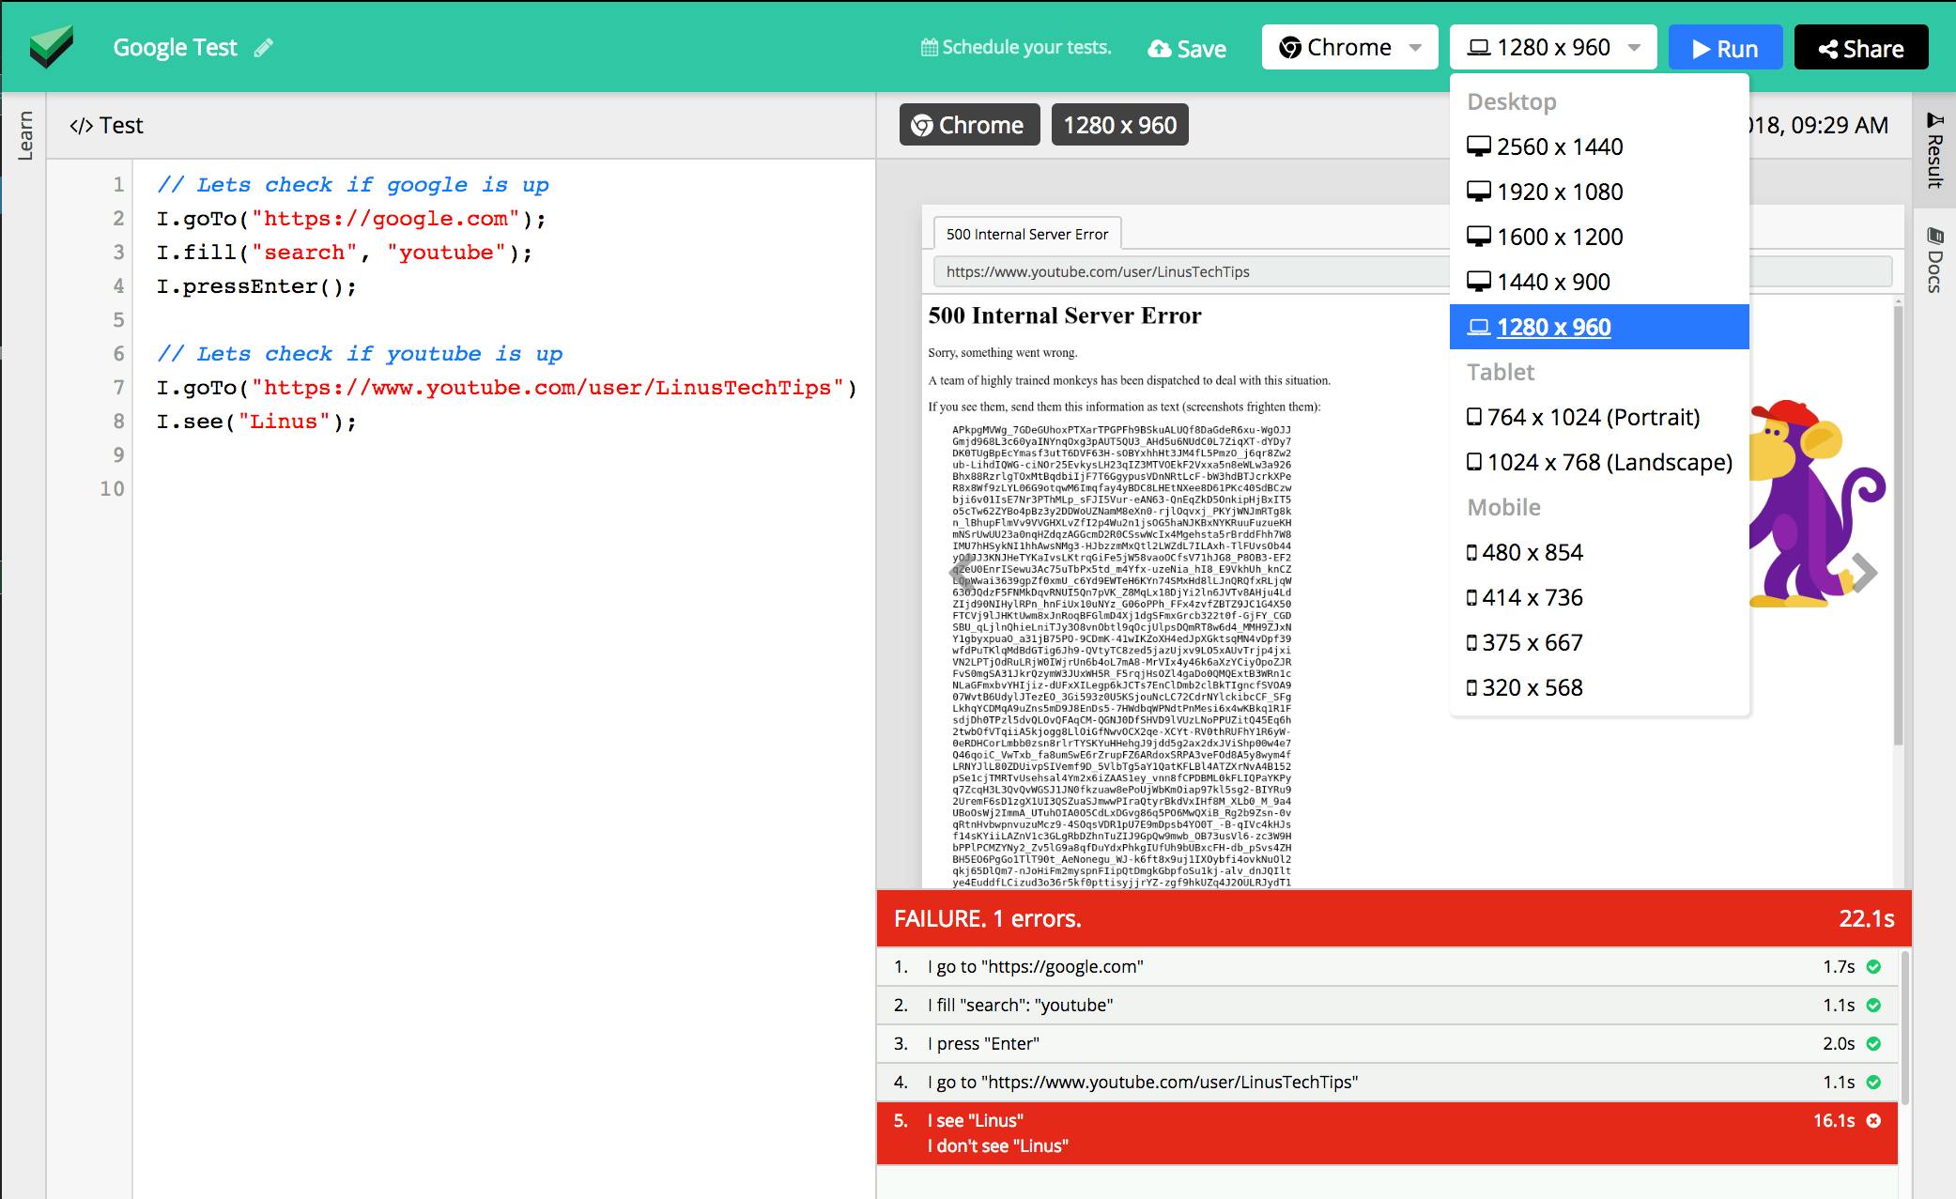
Task: Click the steps list vertical scrollbar
Action: coord(1905,1028)
